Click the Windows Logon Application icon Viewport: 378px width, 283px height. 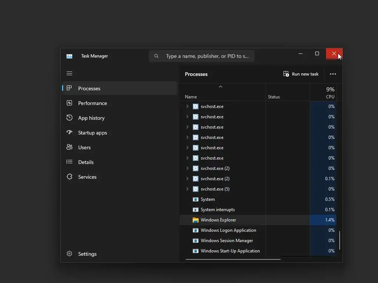pyautogui.click(x=196, y=230)
